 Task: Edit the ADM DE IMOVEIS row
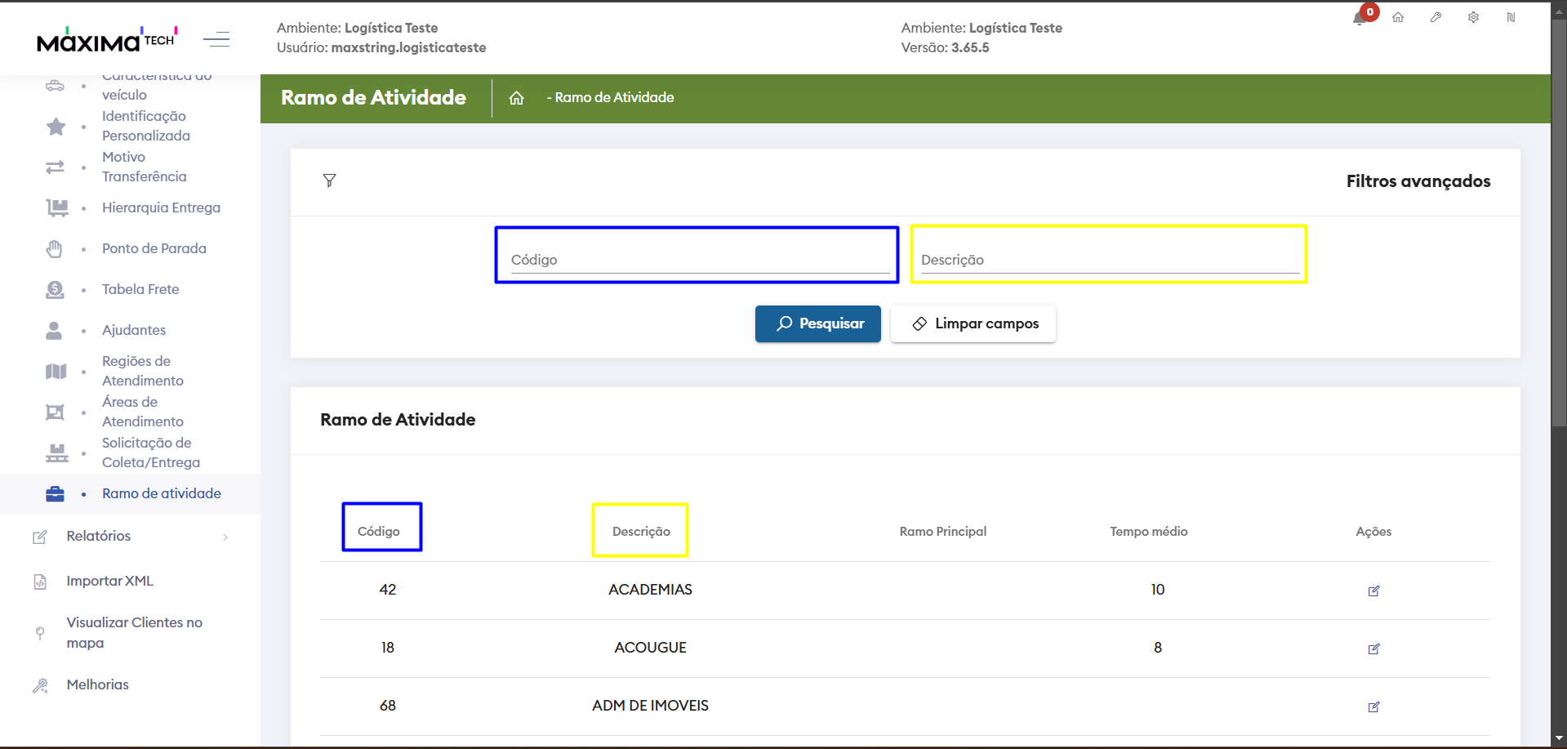click(x=1373, y=707)
